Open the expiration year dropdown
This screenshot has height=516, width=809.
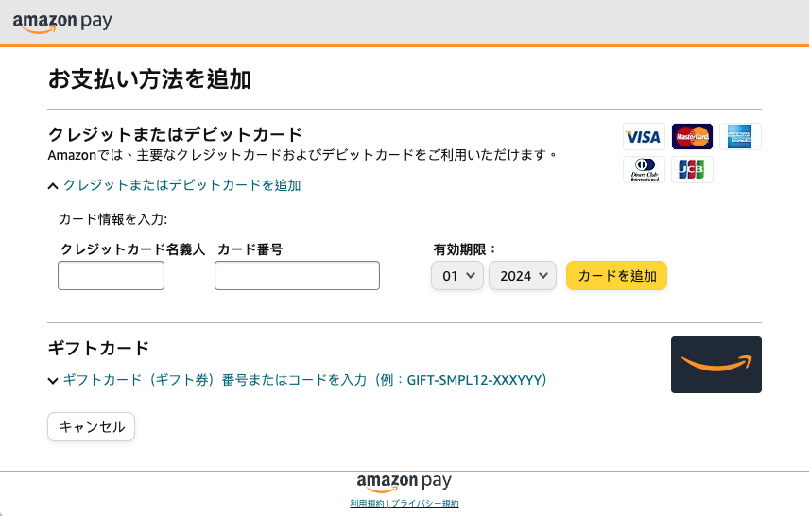tap(523, 276)
